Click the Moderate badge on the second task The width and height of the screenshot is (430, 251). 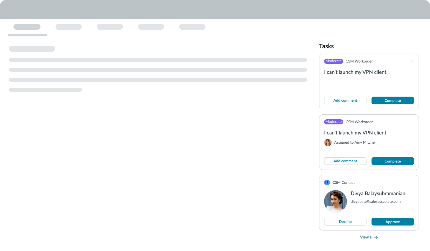(333, 122)
